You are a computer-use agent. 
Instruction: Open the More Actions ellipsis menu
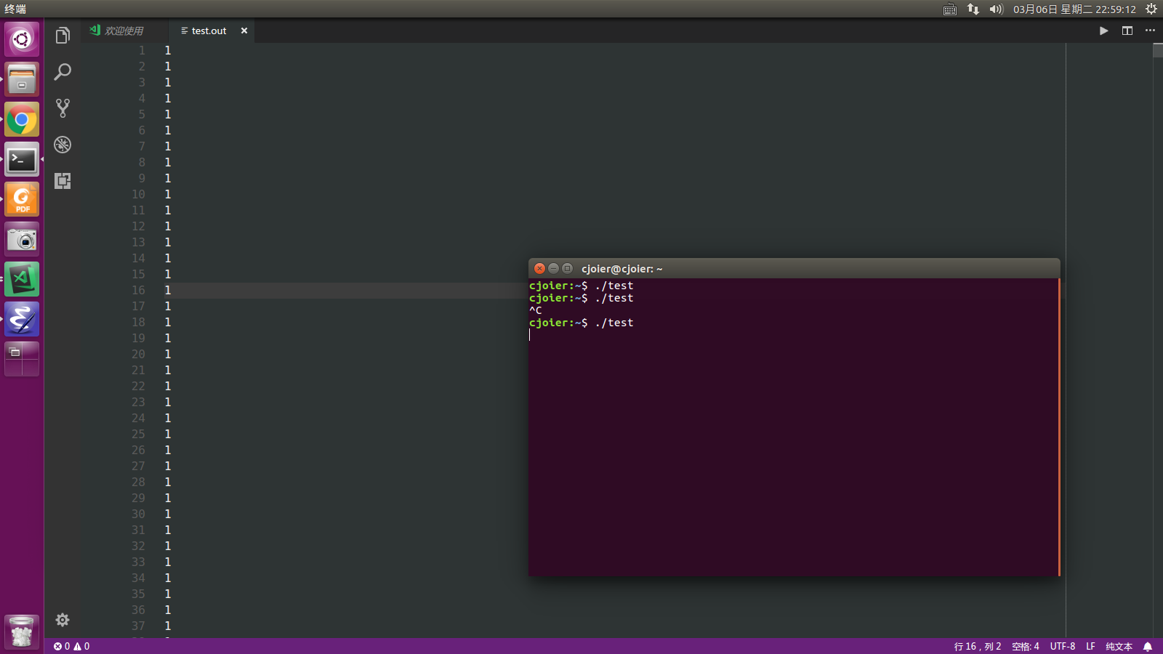1150,31
